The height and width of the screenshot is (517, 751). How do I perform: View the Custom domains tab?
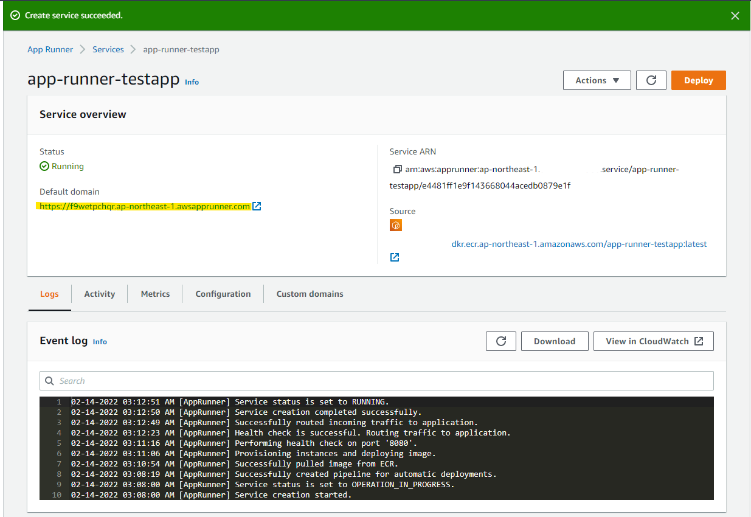tap(310, 294)
